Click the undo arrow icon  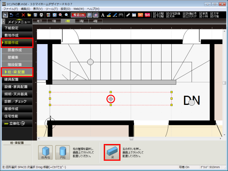11,15
